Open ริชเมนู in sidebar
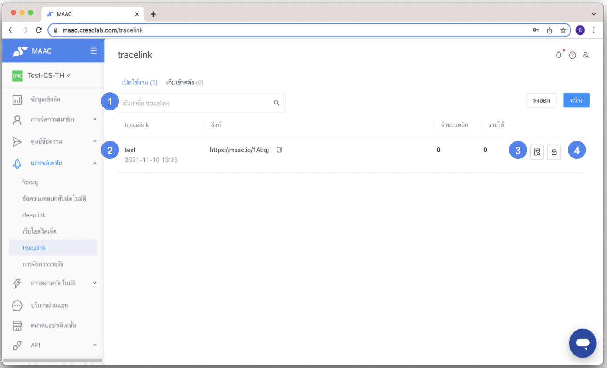The height and width of the screenshot is (368, 607). point(30,182)
